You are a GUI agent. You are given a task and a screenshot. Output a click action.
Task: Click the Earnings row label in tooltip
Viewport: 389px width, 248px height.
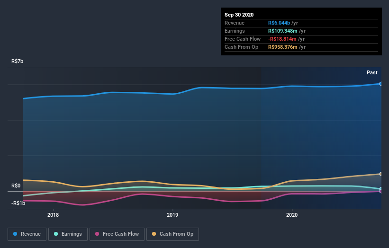[235, 31]
